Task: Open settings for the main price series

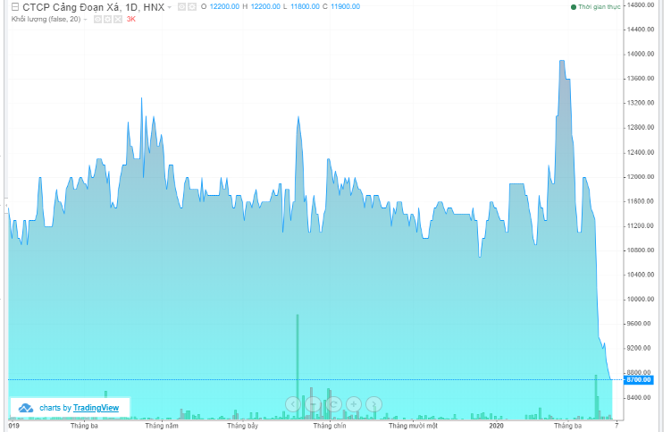Action: click(x=192, y=7)
